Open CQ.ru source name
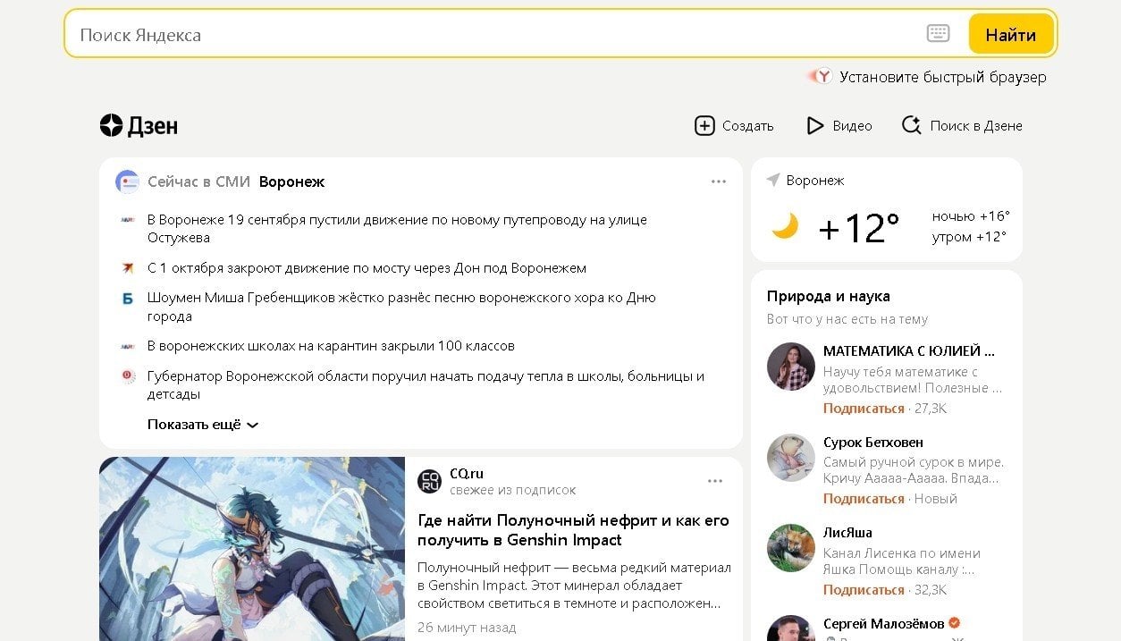This screenshot has width=1121, height=641. (x=467, y=473)
